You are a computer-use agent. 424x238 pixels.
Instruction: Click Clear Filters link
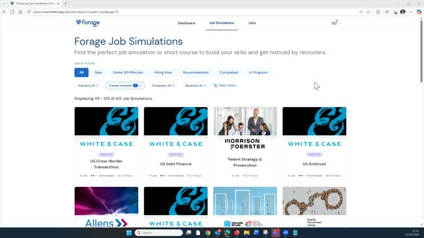tap(225, 85)
